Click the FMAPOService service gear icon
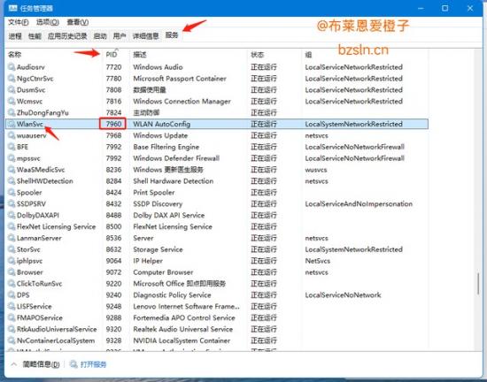 12,317
